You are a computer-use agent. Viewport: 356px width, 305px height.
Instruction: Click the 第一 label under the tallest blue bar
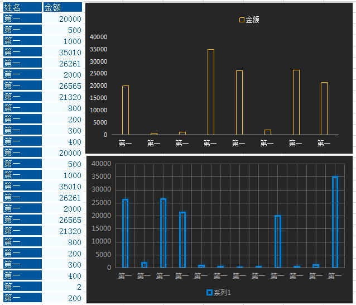(x=335, y=276)
